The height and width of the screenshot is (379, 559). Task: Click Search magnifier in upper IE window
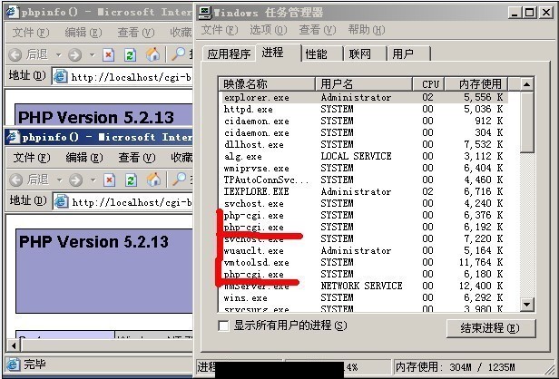(178, 54)
